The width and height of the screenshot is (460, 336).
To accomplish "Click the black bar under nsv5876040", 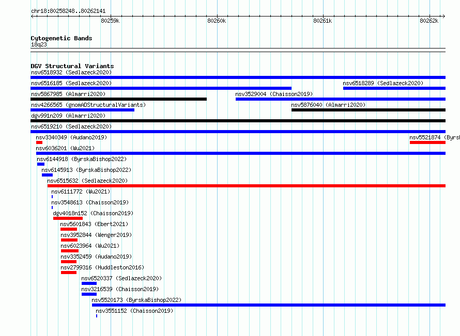I will [x=369, y=110].
